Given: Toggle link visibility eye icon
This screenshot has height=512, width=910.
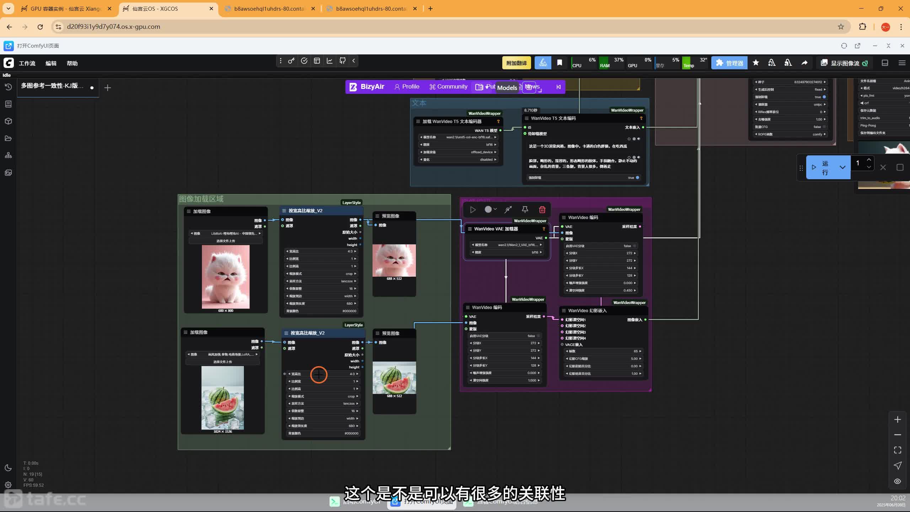Looking at the screenshot, I should point(898,481).
